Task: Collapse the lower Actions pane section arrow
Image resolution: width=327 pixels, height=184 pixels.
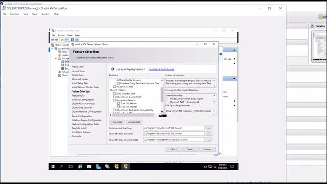Action: [x=234, y=78]
